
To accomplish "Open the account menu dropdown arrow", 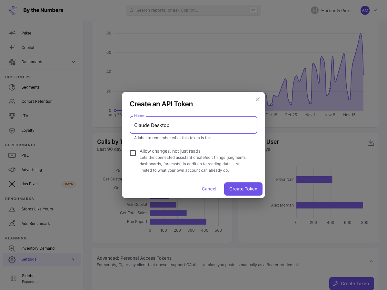I will [375, 10].
